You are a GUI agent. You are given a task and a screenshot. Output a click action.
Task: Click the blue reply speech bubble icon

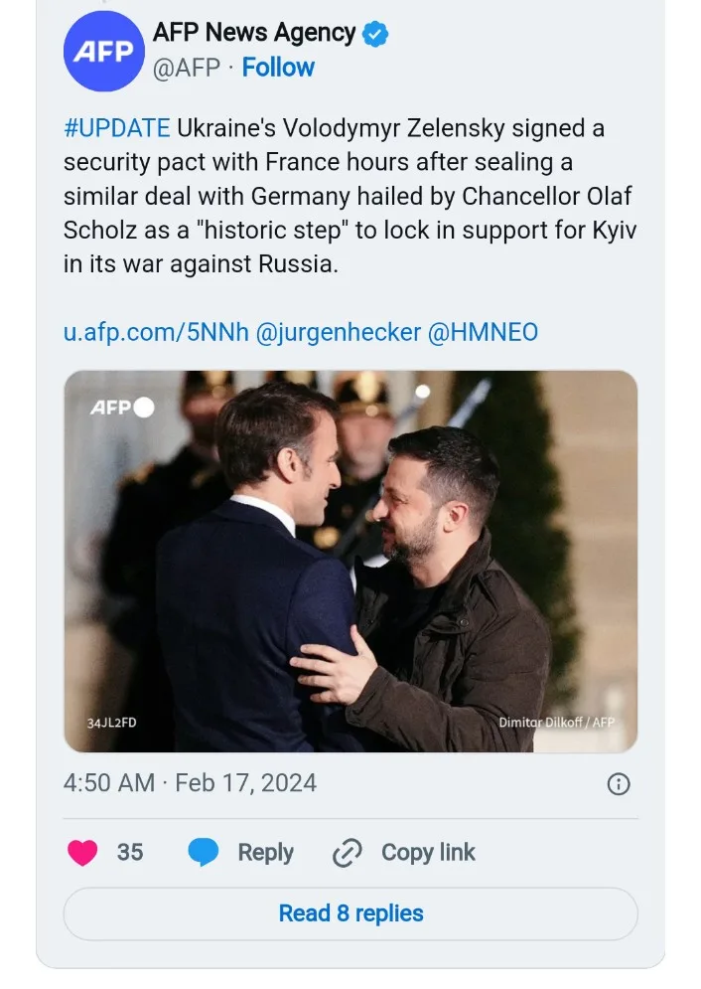pos(204,853)
